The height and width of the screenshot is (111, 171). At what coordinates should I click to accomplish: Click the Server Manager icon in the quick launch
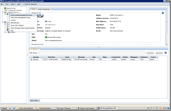click(10, 108)
